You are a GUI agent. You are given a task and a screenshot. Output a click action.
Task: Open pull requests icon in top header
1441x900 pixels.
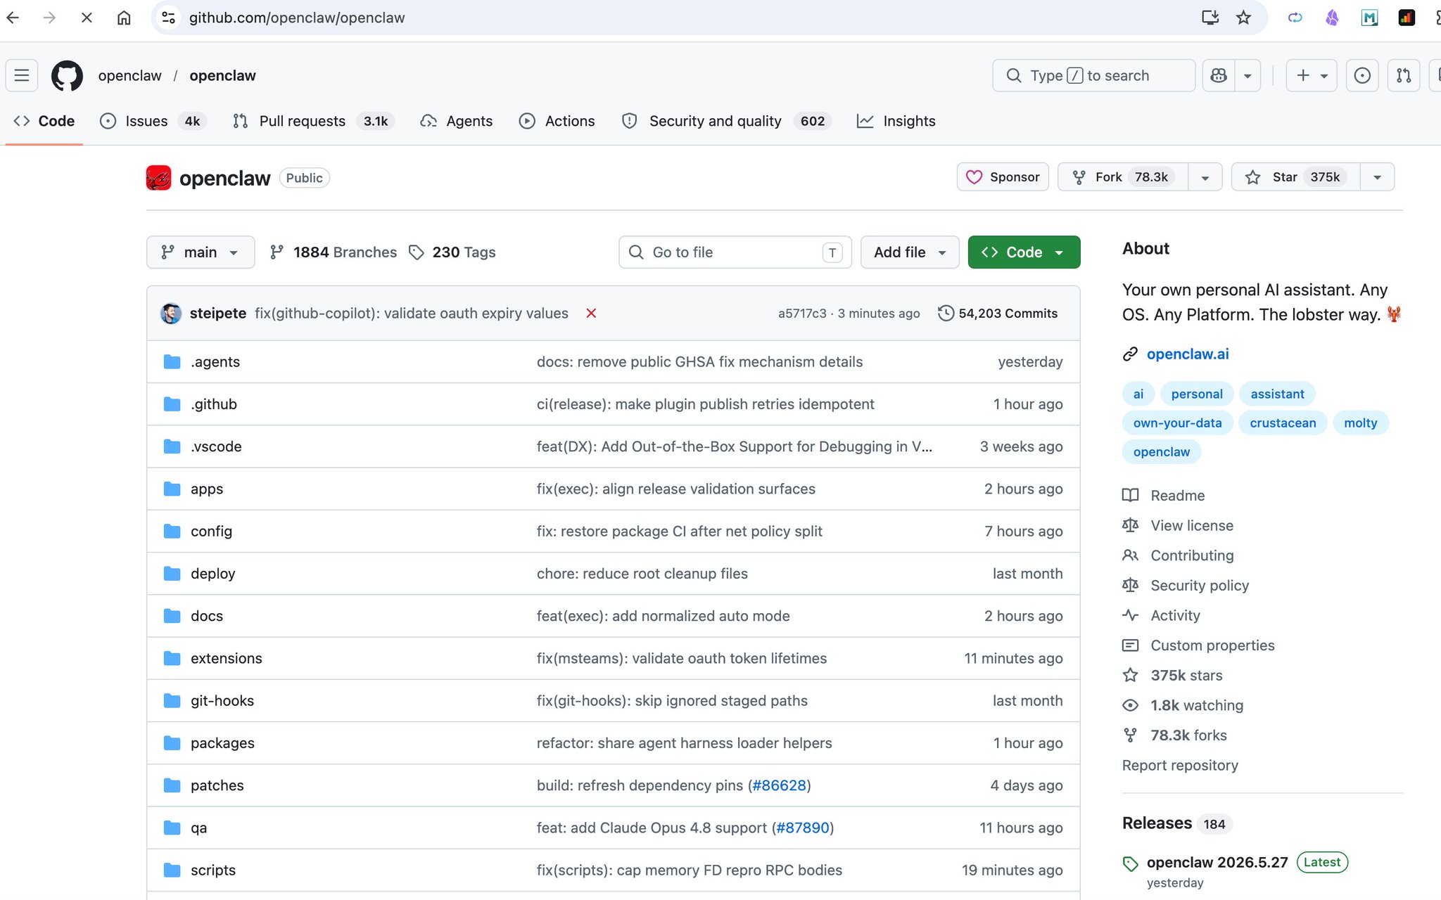pyautogui.click(x=1404, y=75)
